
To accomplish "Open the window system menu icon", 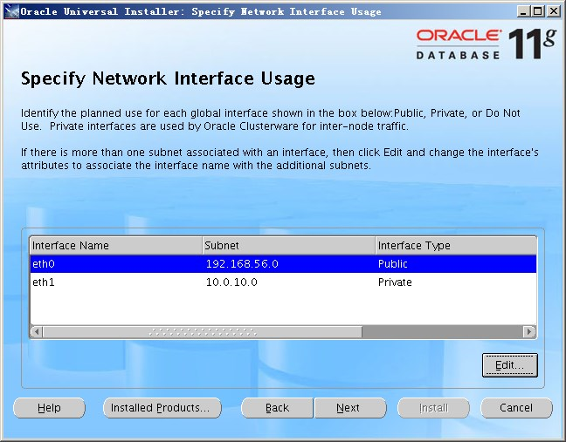I will click(10, 11).
